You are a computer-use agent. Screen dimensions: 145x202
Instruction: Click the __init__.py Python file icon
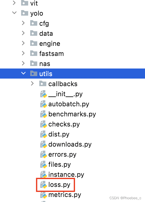pos(44,94)
